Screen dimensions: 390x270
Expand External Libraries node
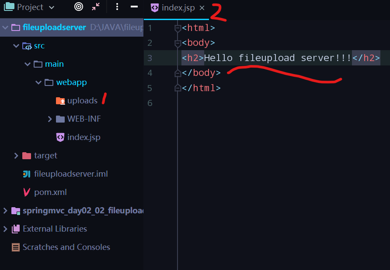[5, 229]
